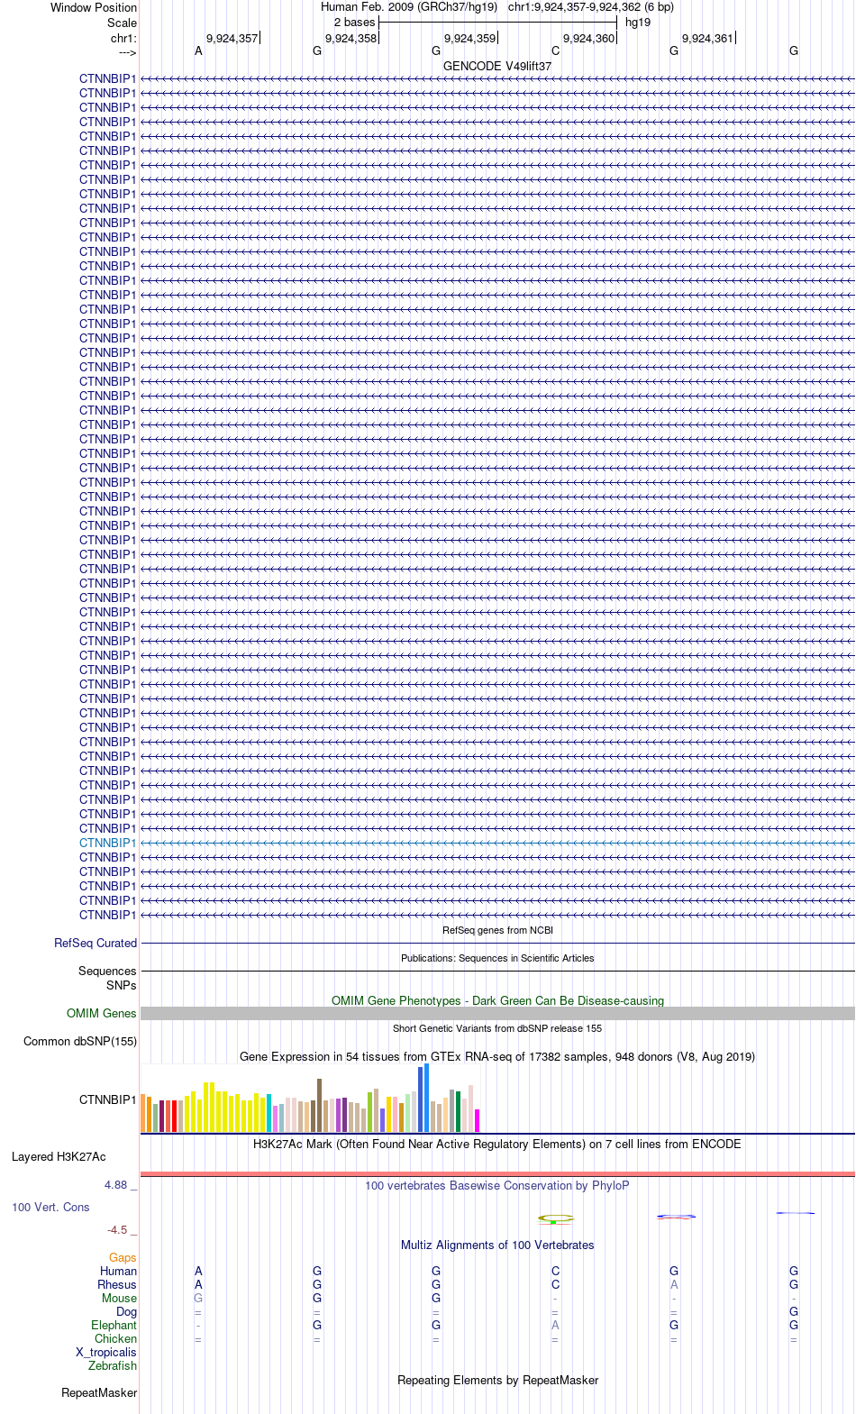Open Publications: Sequences in Scientific Articles title

pos(497,958)
